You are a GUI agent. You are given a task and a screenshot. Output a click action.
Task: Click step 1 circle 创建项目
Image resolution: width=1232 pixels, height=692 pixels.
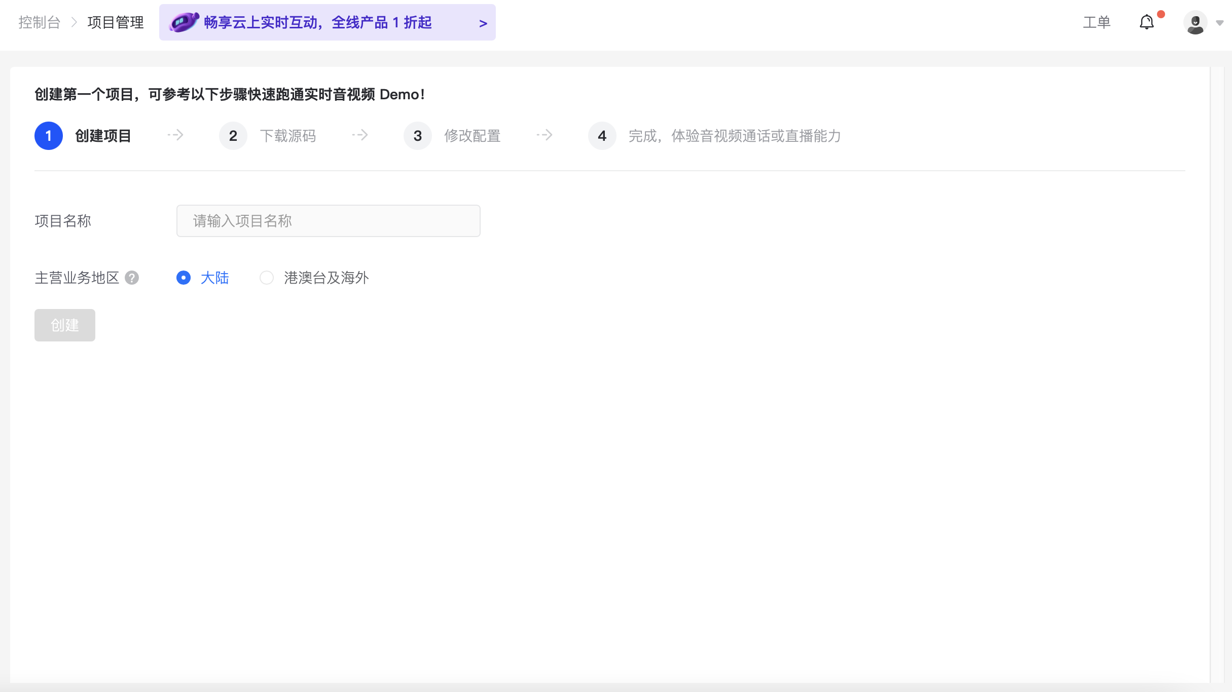pyautogui.click(x=49, y=136)
